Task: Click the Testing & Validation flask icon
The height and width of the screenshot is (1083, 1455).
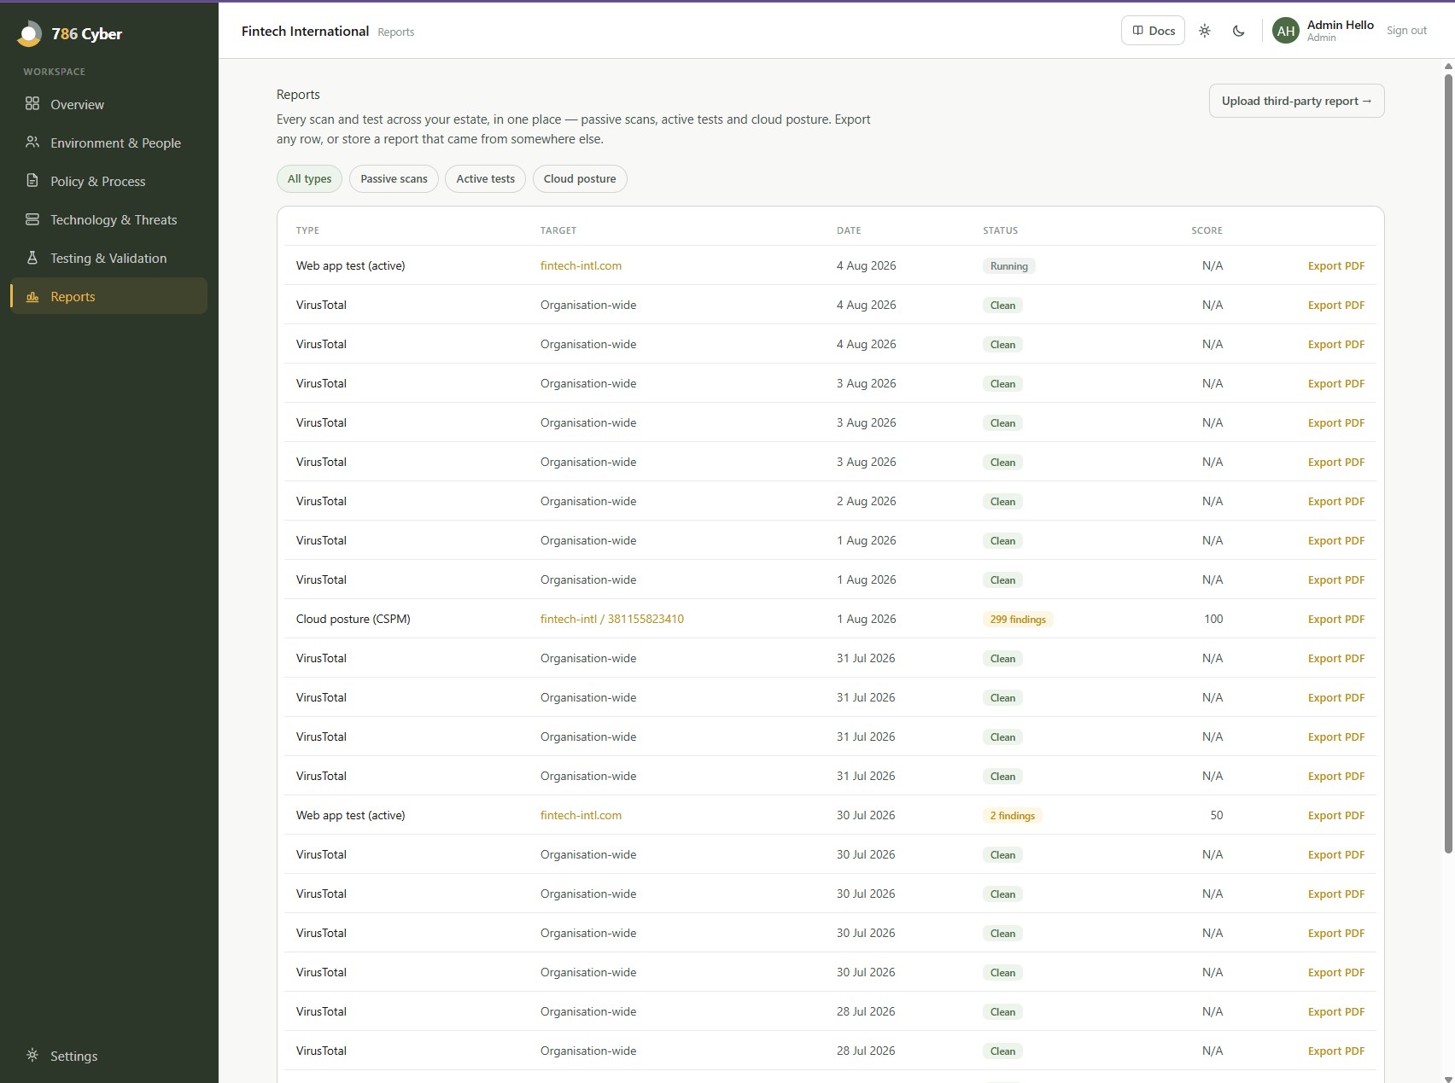Action: click(32, 257)
